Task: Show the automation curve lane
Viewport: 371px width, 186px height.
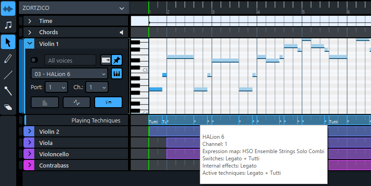Action: (x=77, y=103)
